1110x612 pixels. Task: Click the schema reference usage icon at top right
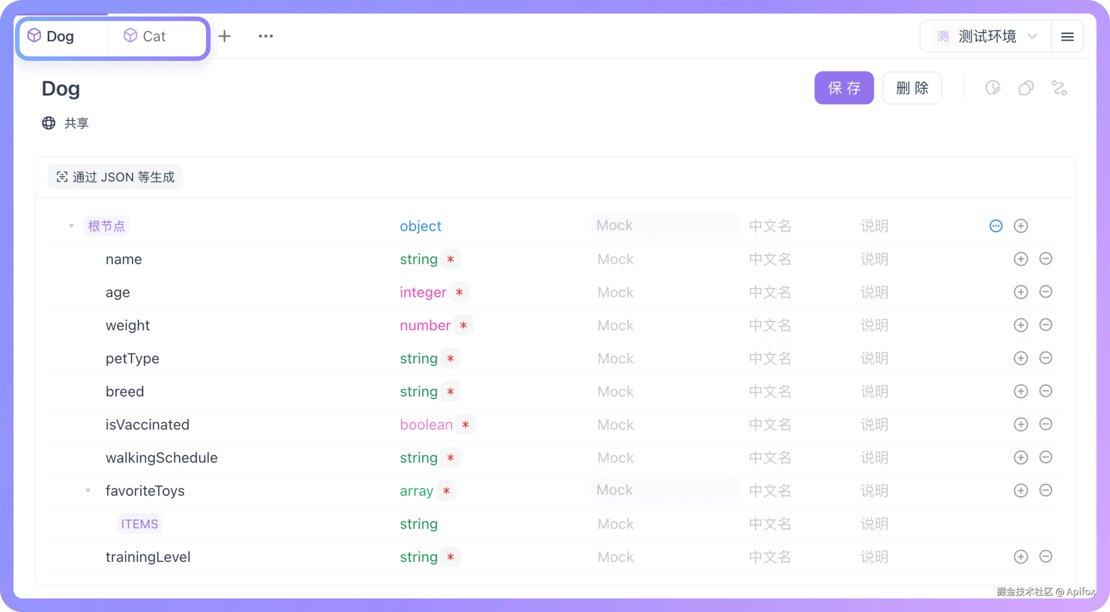[1060, 88]
